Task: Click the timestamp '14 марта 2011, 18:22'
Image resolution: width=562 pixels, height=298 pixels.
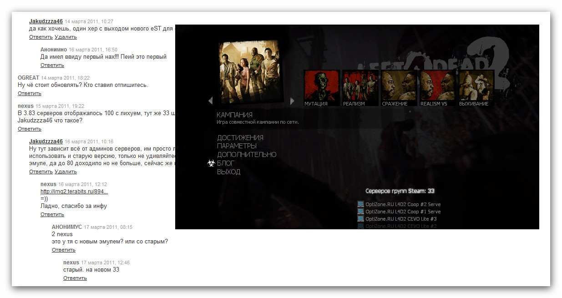Action: (x=66, y=78)
